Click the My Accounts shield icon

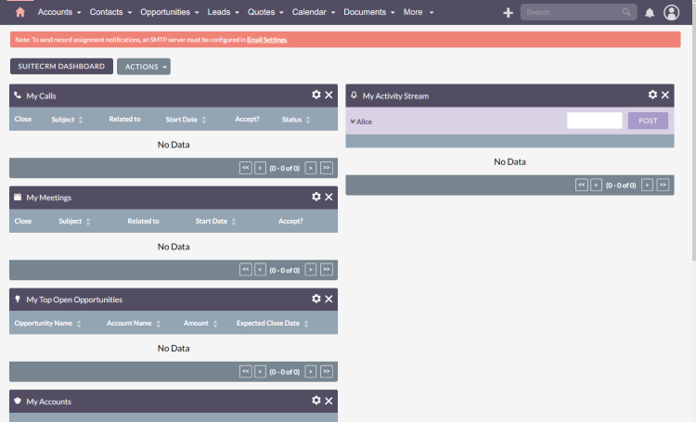coord(18,401)
